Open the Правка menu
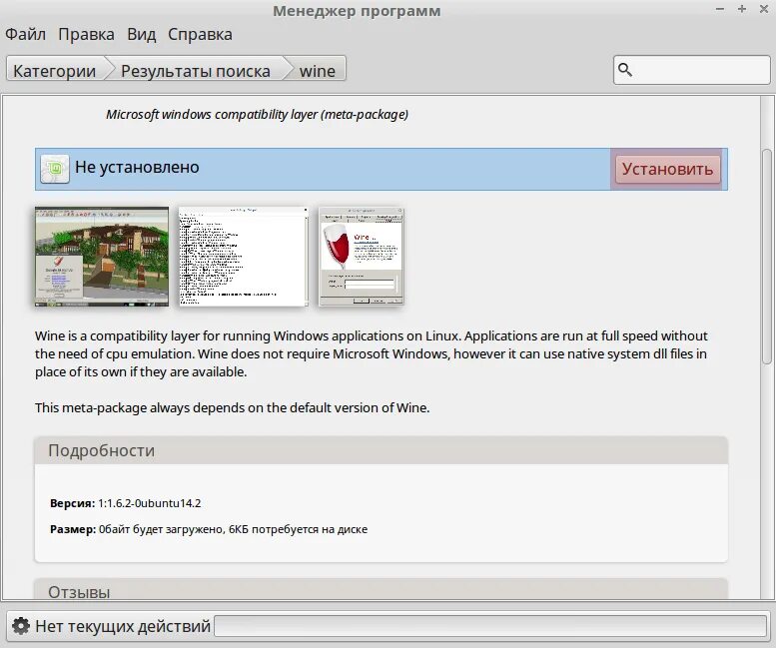The image size is (776, 648). (x=86, y=34)
